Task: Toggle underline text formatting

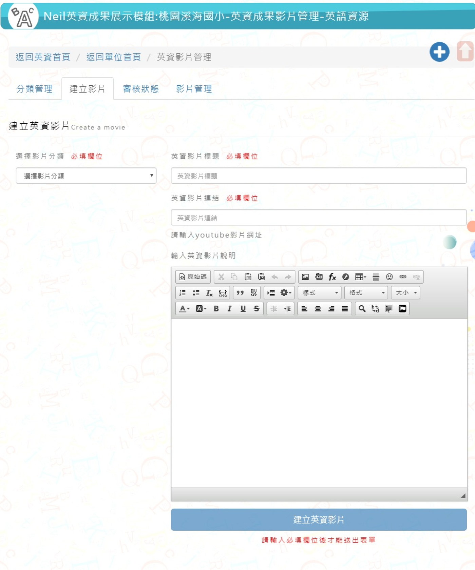Action: point(243,309)
